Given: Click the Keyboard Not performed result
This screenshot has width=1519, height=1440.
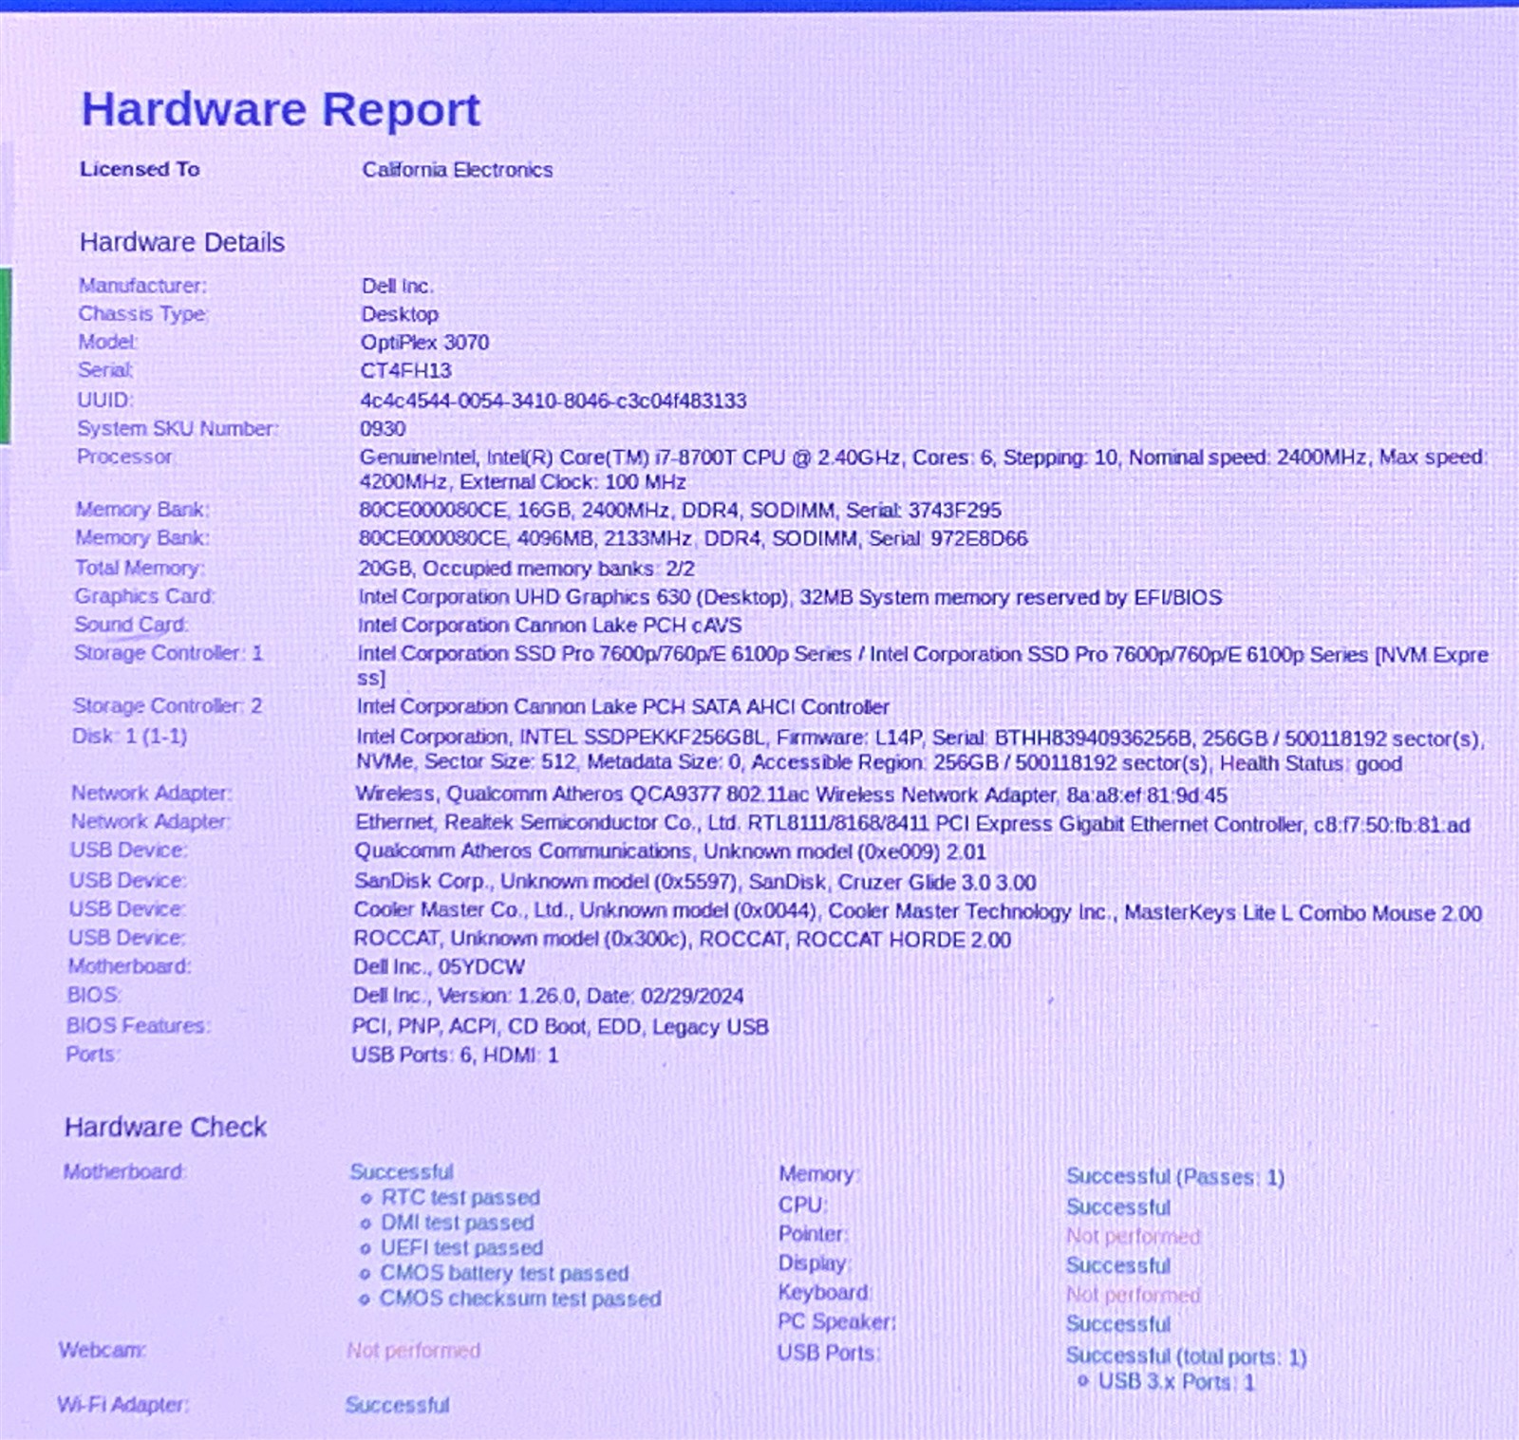Looking at the screenshot, I should coord(1133,1295).
